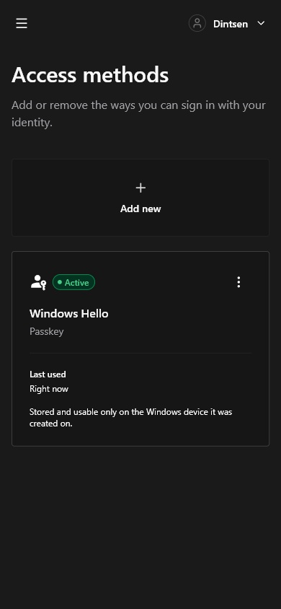This screenshot has width=281, height=609.
Task: Click the Windows Hello title
Action: click(x=69, y=314)
